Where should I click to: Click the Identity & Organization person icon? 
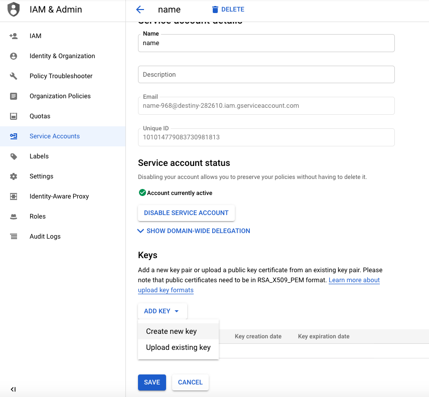[x=14, y=56]
